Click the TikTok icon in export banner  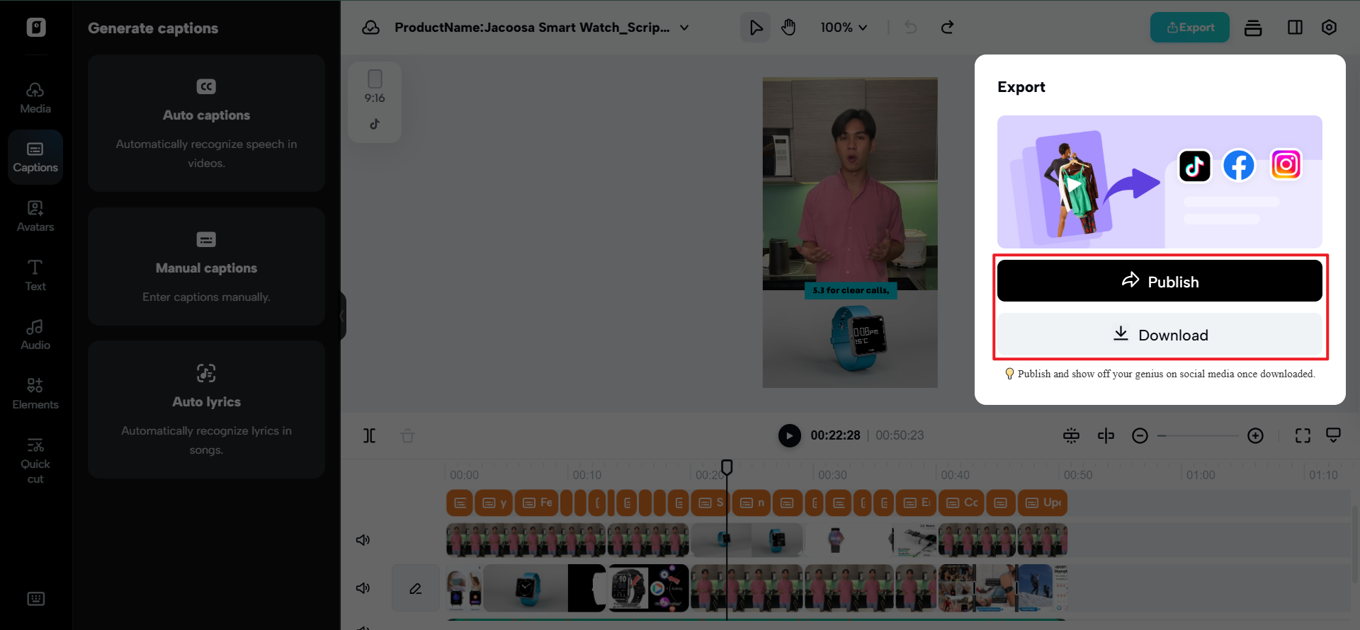click(x=1194, y=166)
